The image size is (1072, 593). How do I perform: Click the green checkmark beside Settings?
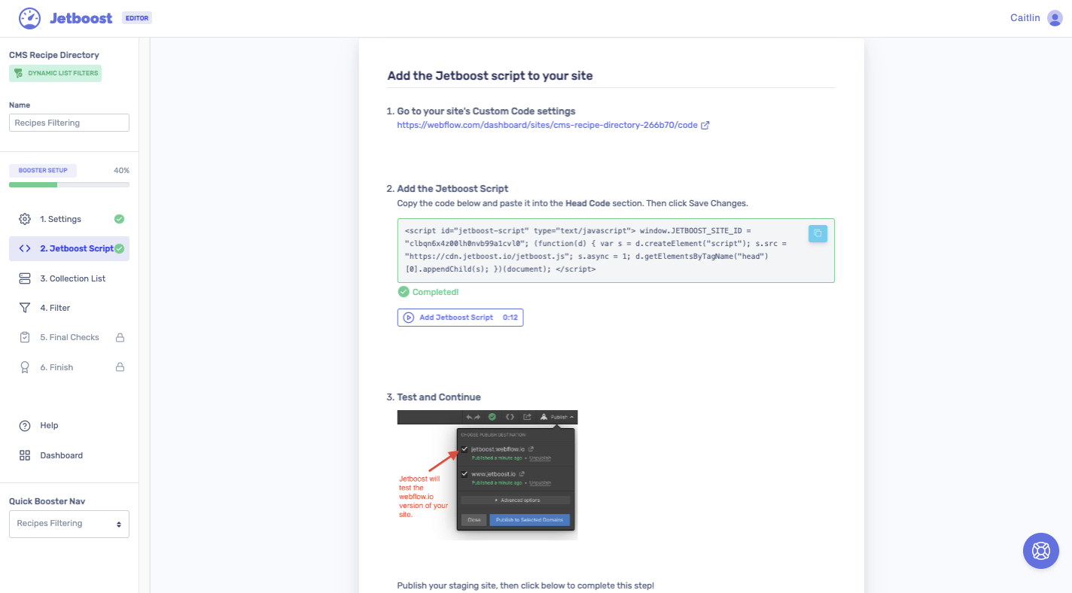pyautogui.click(x=118, y=219)
